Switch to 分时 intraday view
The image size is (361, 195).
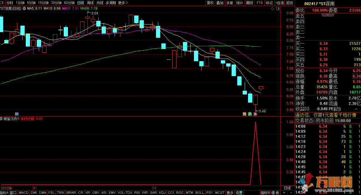pos(10,3)
